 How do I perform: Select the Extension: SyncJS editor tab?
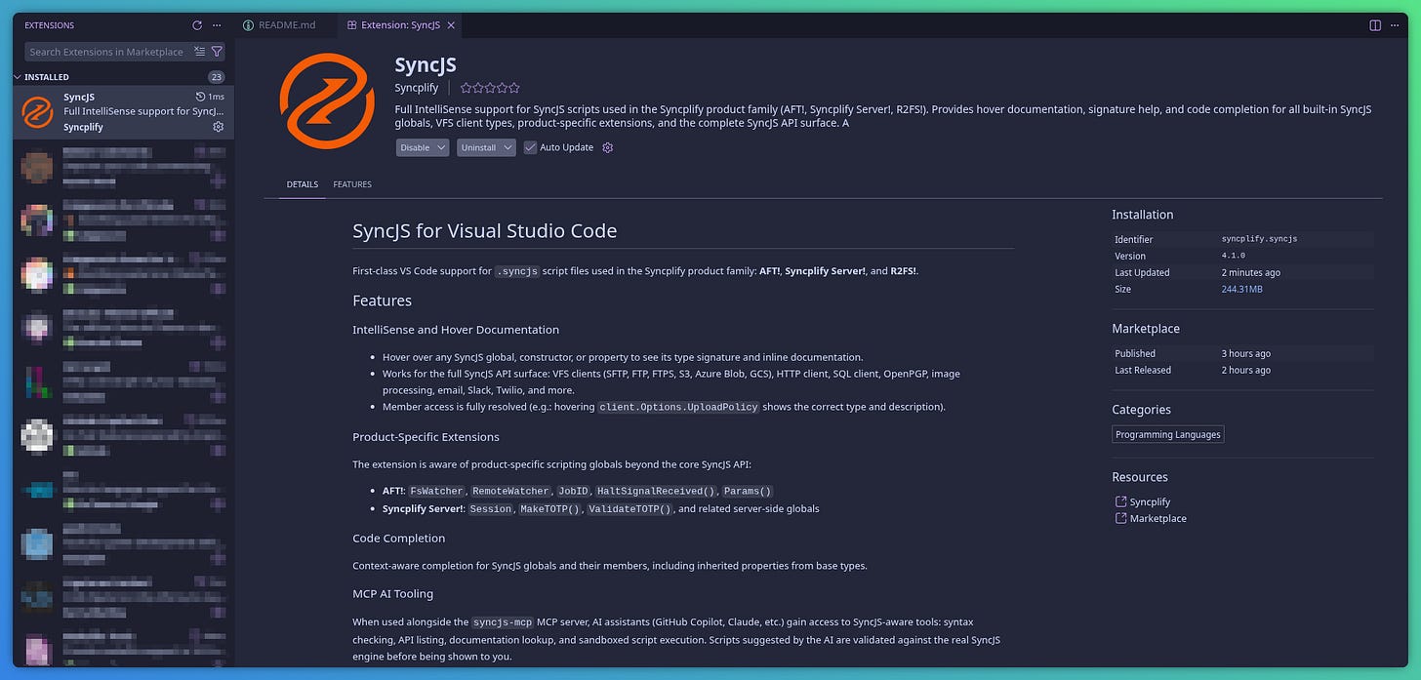402,25
